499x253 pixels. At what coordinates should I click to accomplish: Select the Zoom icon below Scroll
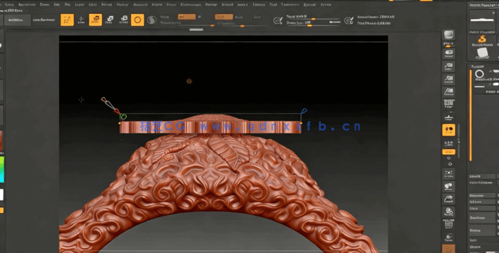[449, 67]
